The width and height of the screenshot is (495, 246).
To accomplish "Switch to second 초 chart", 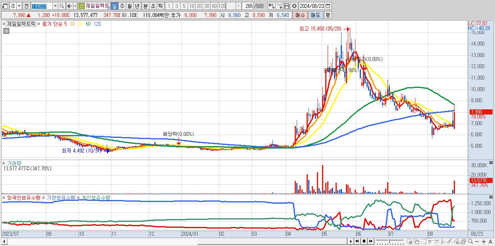I will [153, 6].
